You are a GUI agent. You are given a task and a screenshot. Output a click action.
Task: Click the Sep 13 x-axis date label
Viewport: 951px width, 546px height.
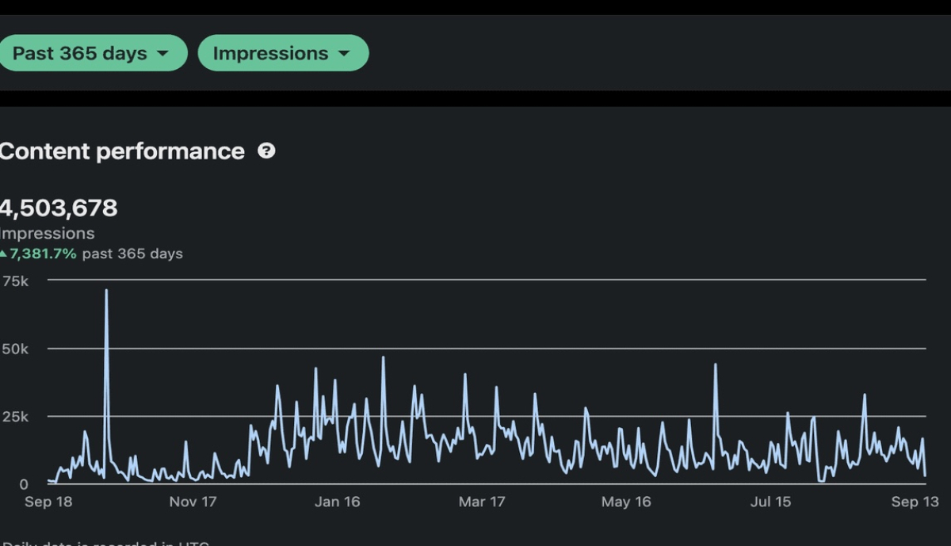coord(915,502)
